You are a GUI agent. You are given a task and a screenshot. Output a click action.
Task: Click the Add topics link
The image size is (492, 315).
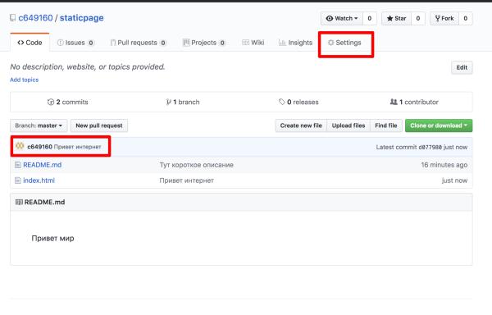click(24, 80)
